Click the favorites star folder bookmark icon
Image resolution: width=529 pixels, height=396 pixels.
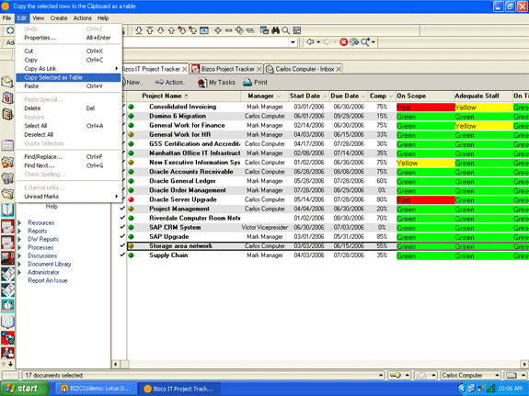coord(7,163)
